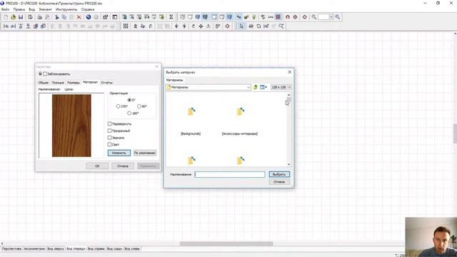Switch to the Размеры tab
Viewport: 457px width, 257px height.
[74, 83]
